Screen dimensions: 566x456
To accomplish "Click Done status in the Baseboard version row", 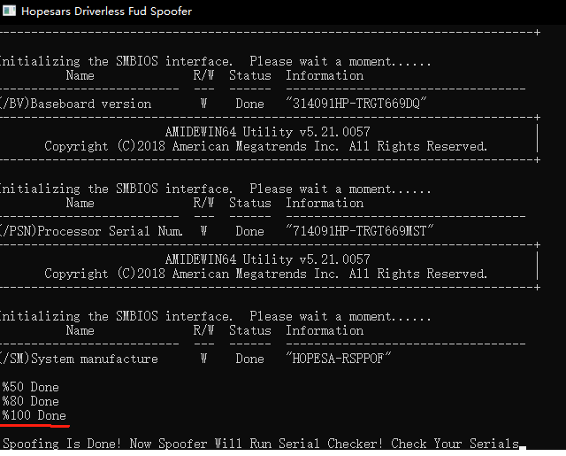I will (x=249, y=104).
